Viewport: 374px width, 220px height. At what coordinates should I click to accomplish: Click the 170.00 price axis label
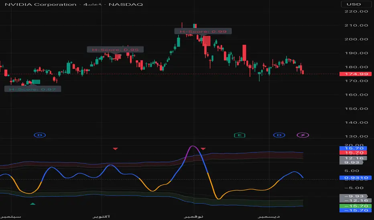click(356, 81)
